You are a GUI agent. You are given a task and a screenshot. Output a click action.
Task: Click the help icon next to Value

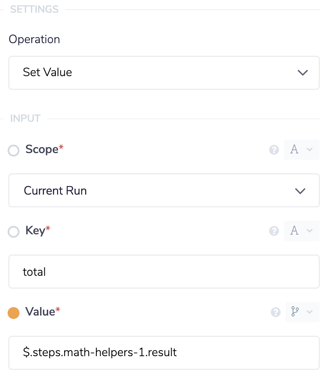click(276, 312)
